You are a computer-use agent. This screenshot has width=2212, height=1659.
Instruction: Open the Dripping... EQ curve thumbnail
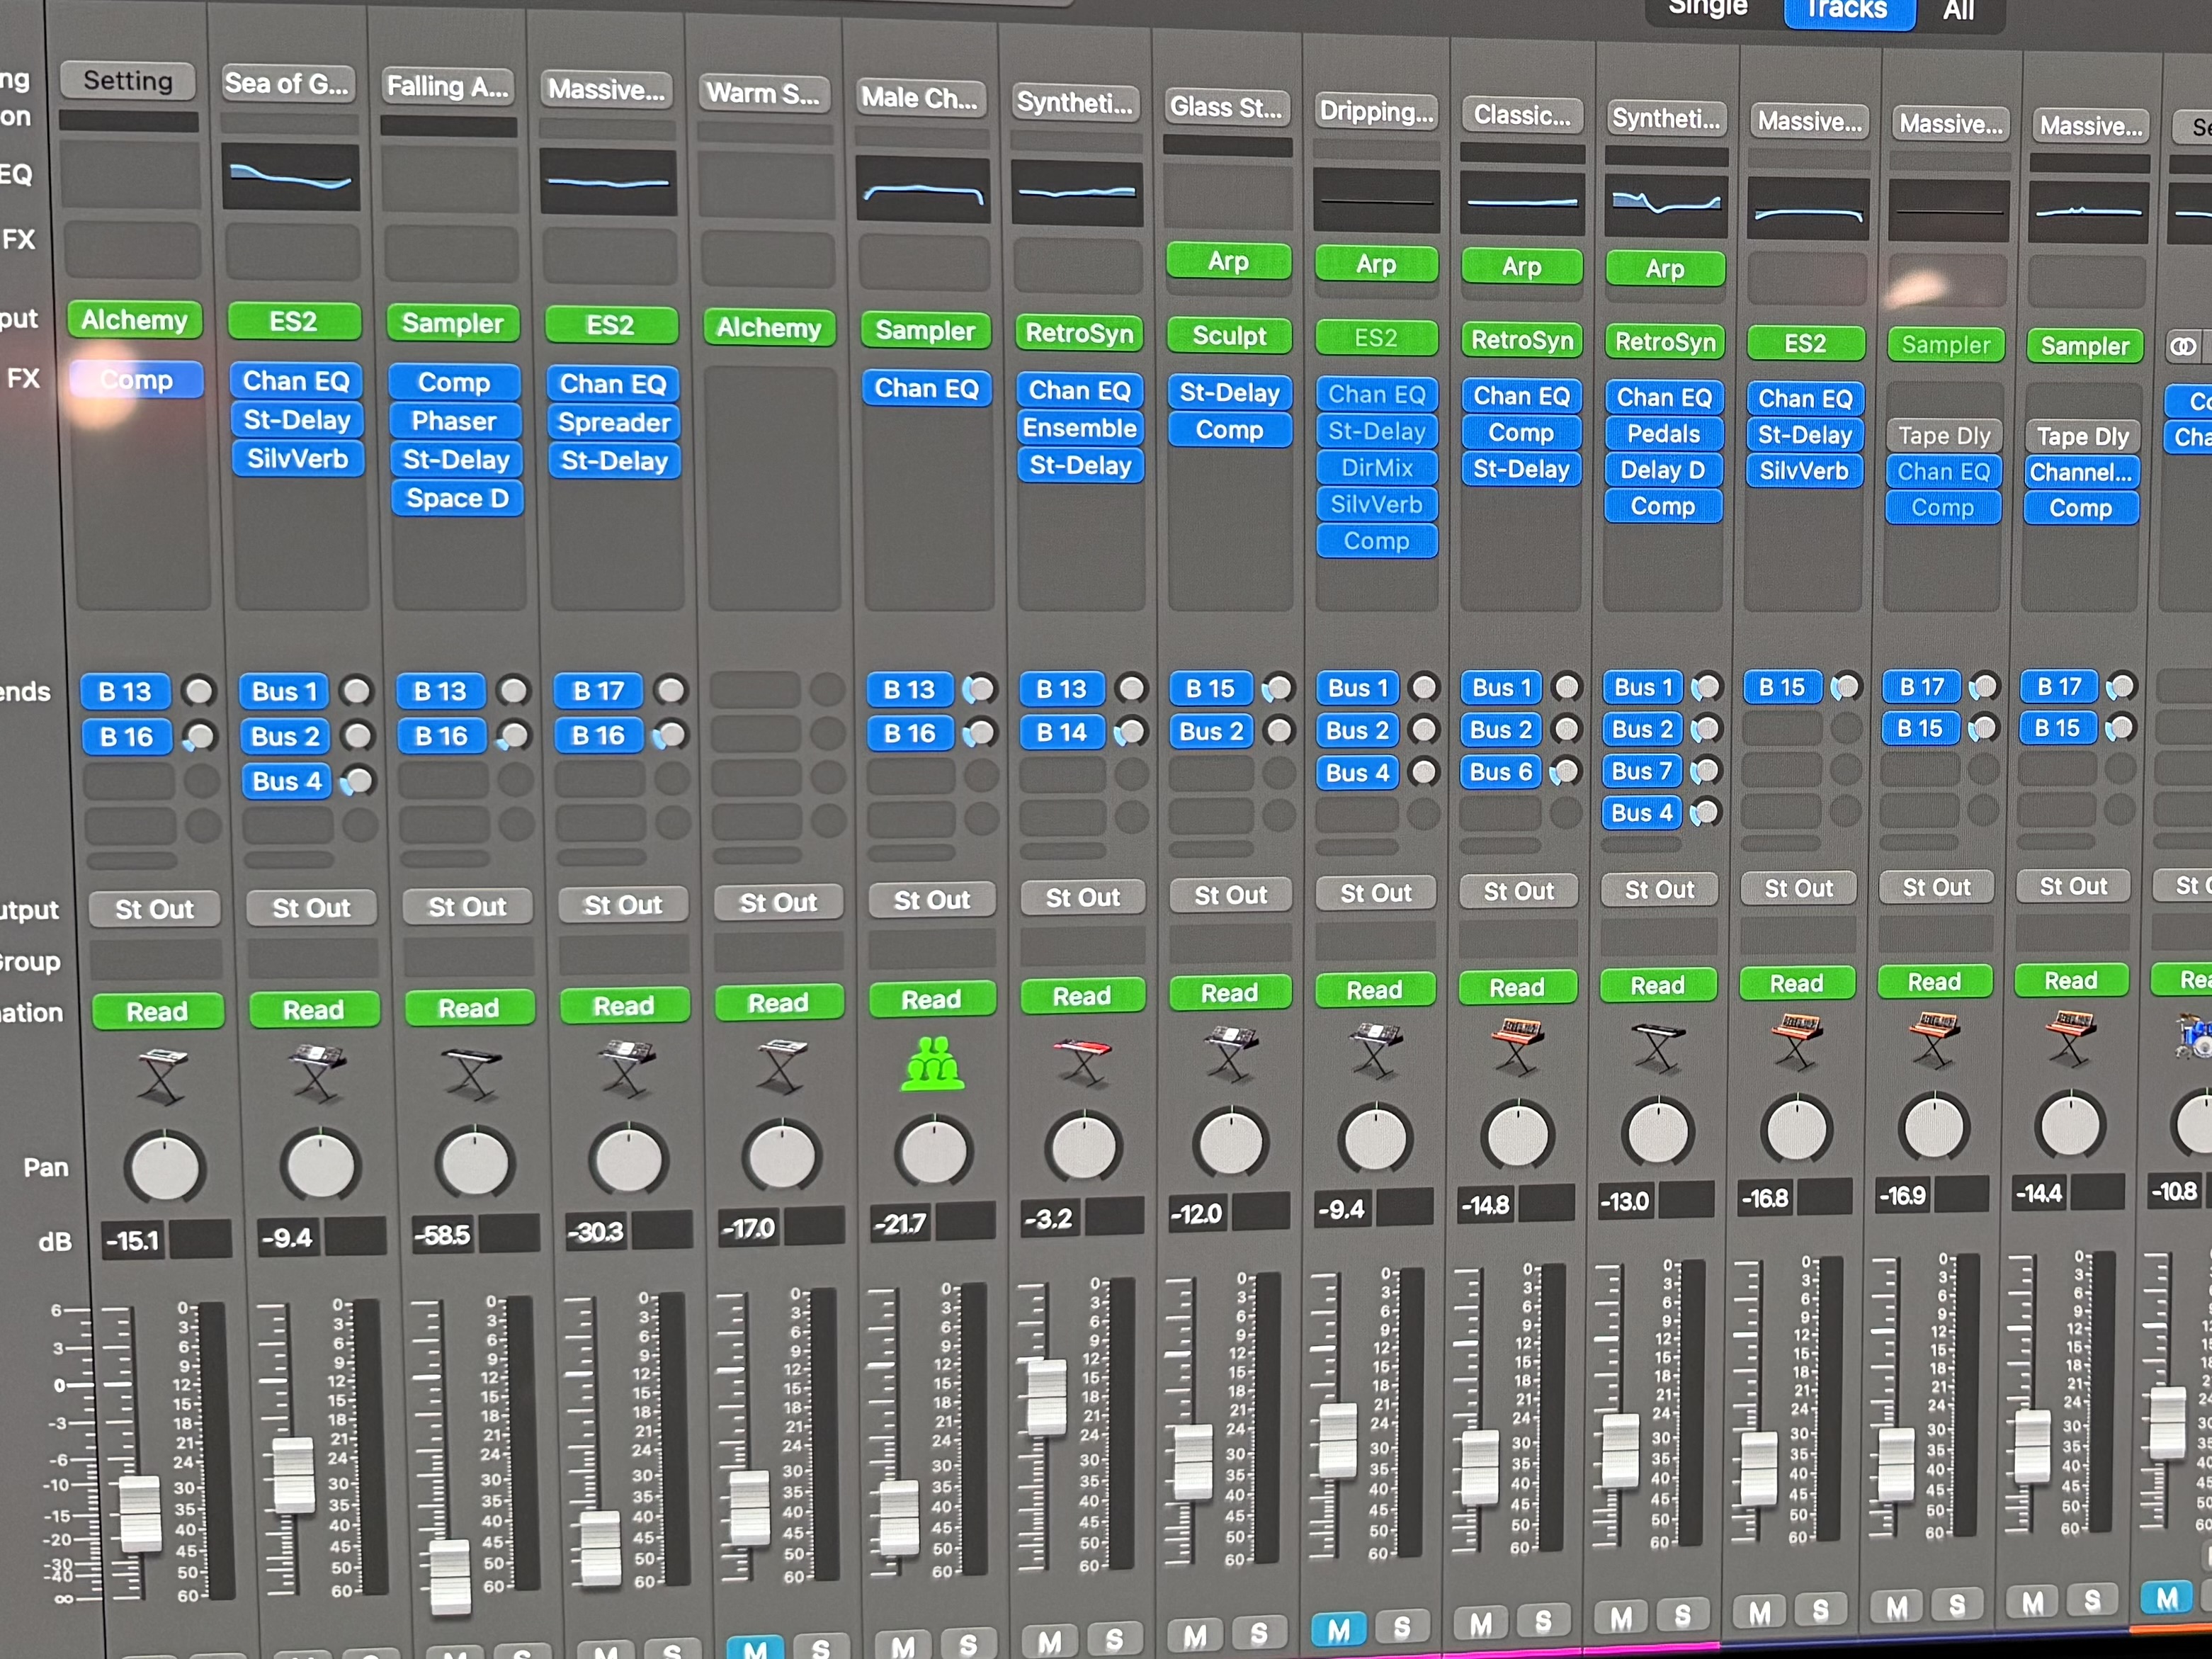pyautogui.click(x=1377, y=200)
